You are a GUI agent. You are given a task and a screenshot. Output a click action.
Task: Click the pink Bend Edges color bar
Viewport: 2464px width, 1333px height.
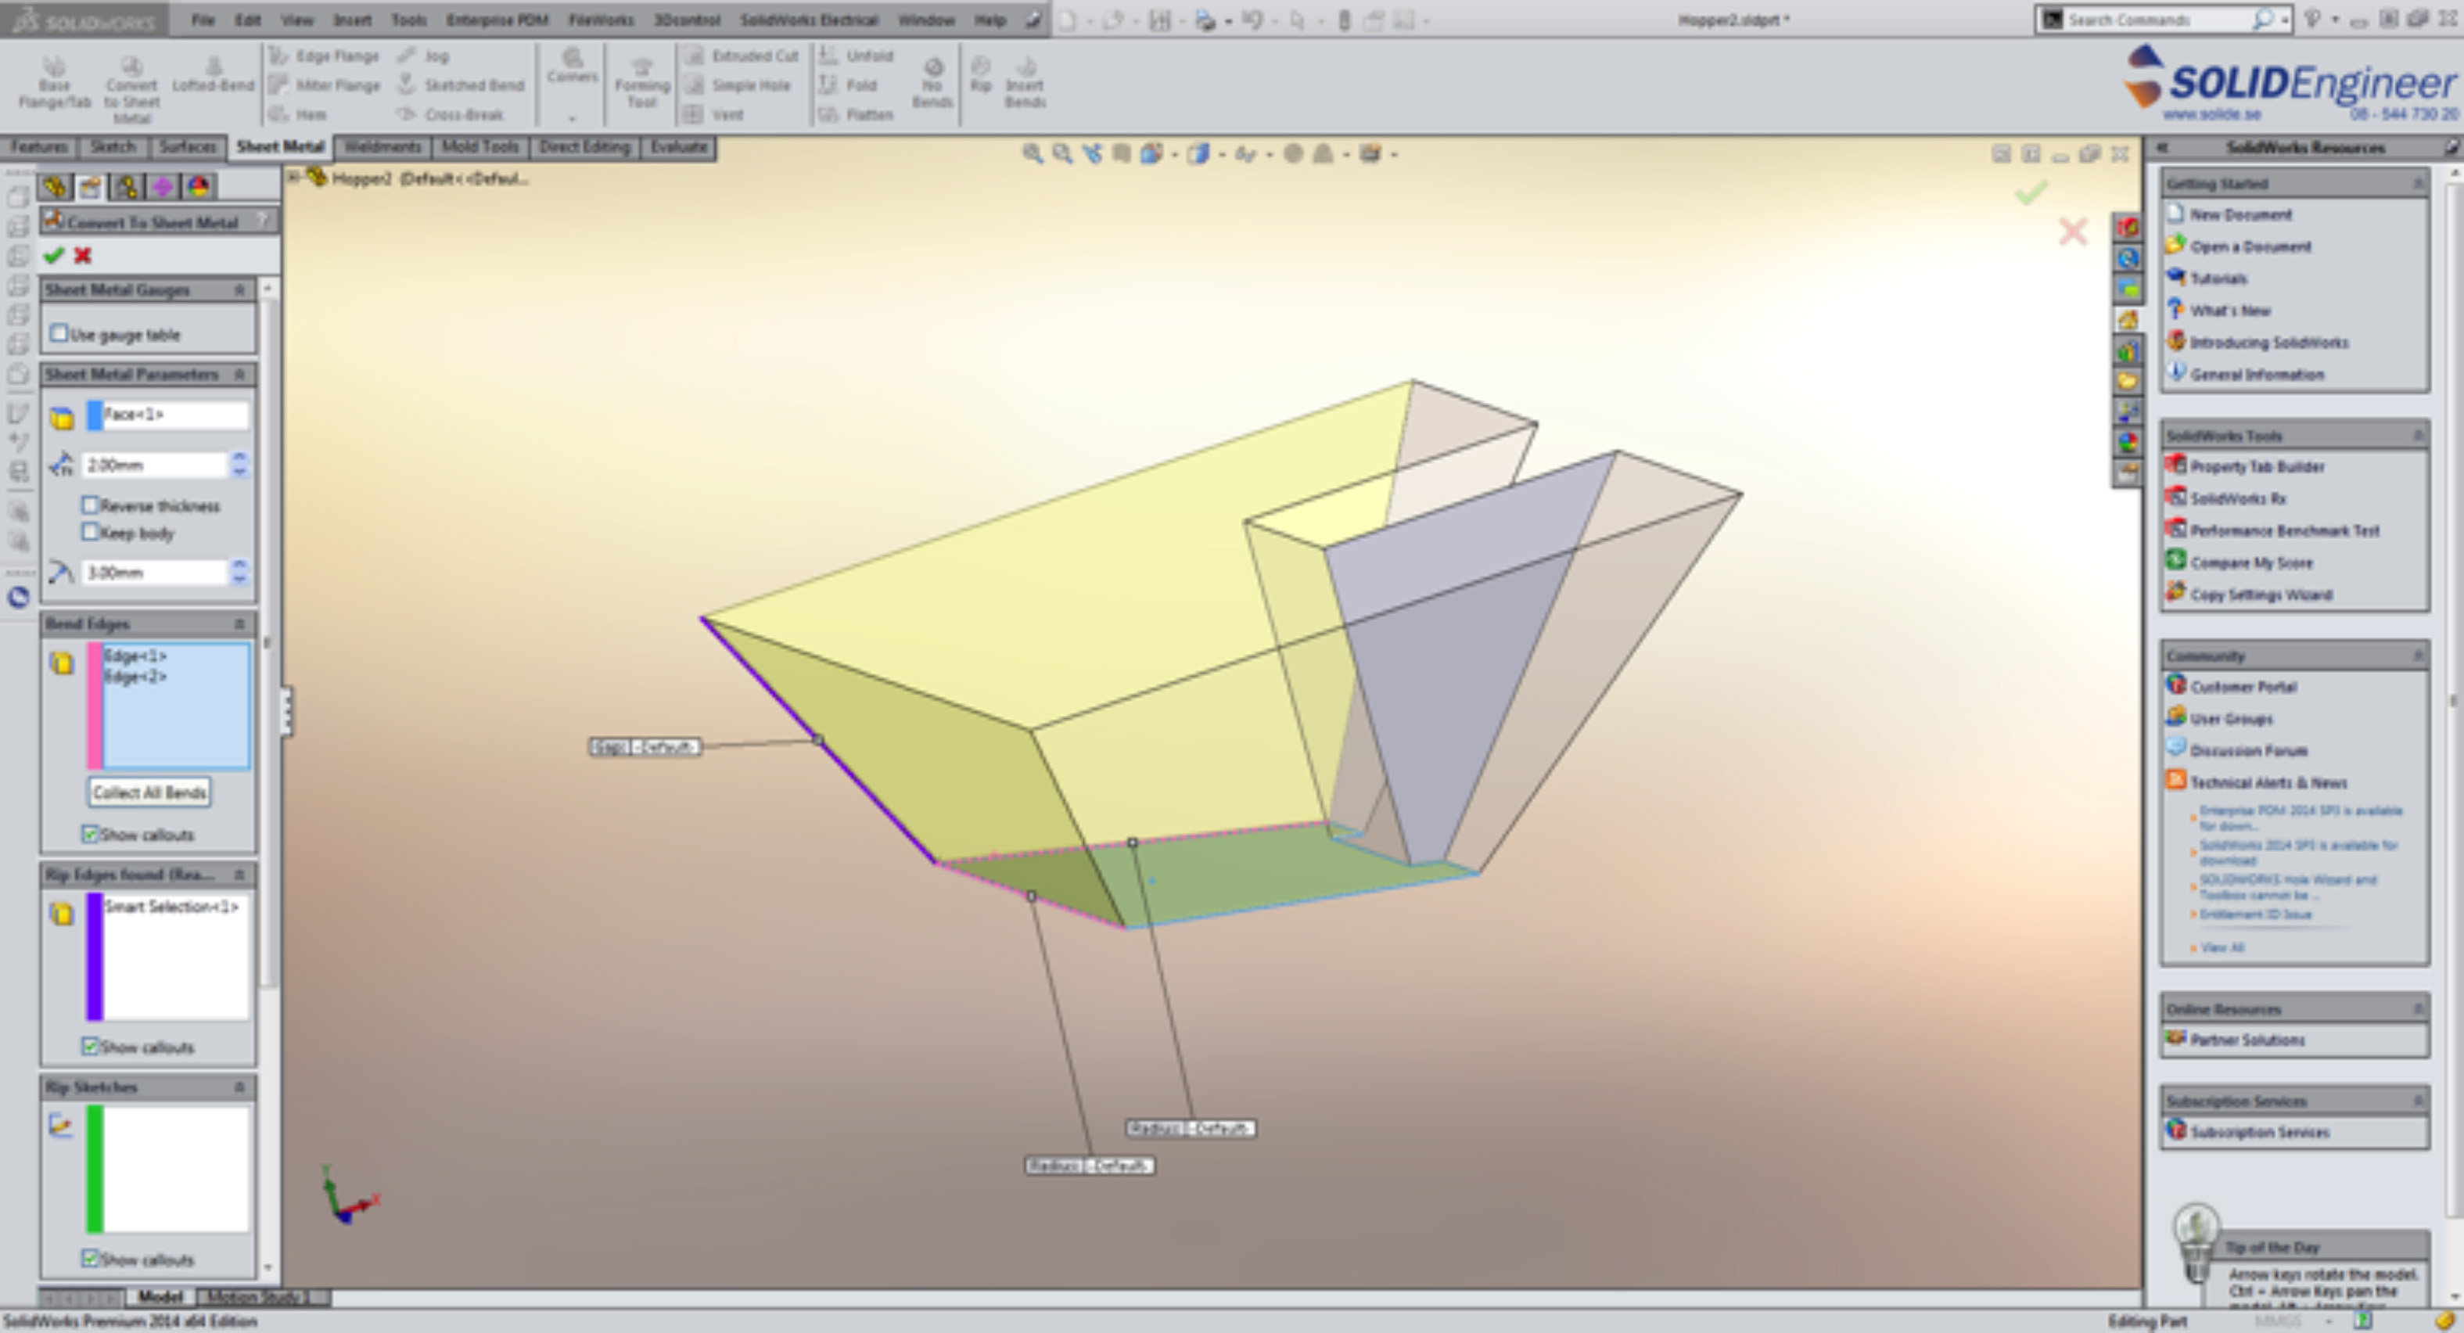coord(95,706)
